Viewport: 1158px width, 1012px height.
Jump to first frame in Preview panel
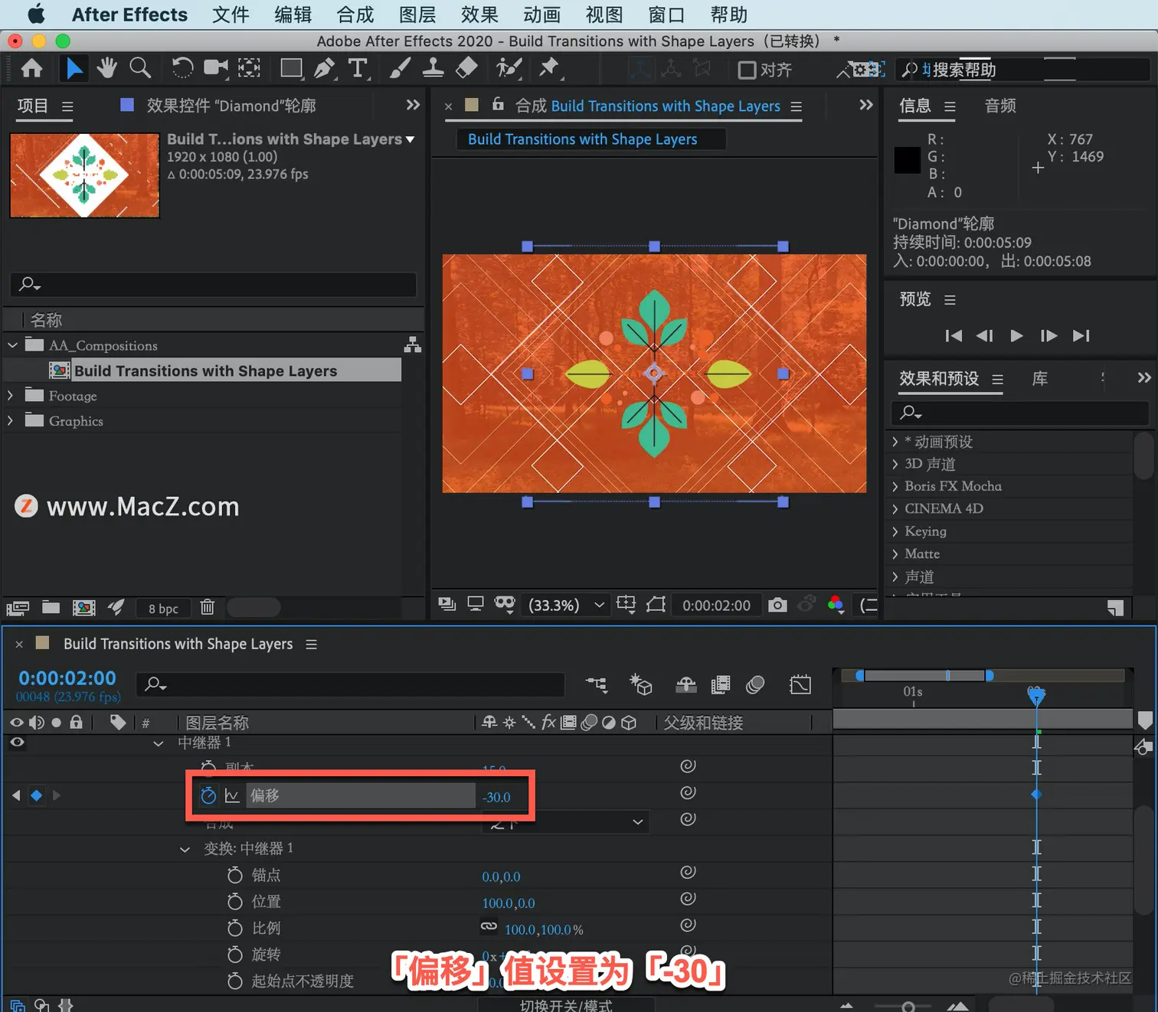954,335
